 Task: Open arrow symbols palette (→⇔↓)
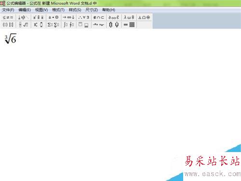click(x=68, y=17)
